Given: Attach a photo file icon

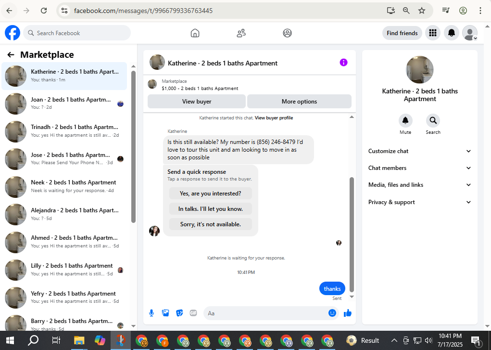Looking at the screenshot, I should click(165, 313).
